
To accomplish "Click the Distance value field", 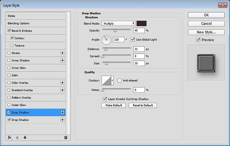I will (139, 49).
